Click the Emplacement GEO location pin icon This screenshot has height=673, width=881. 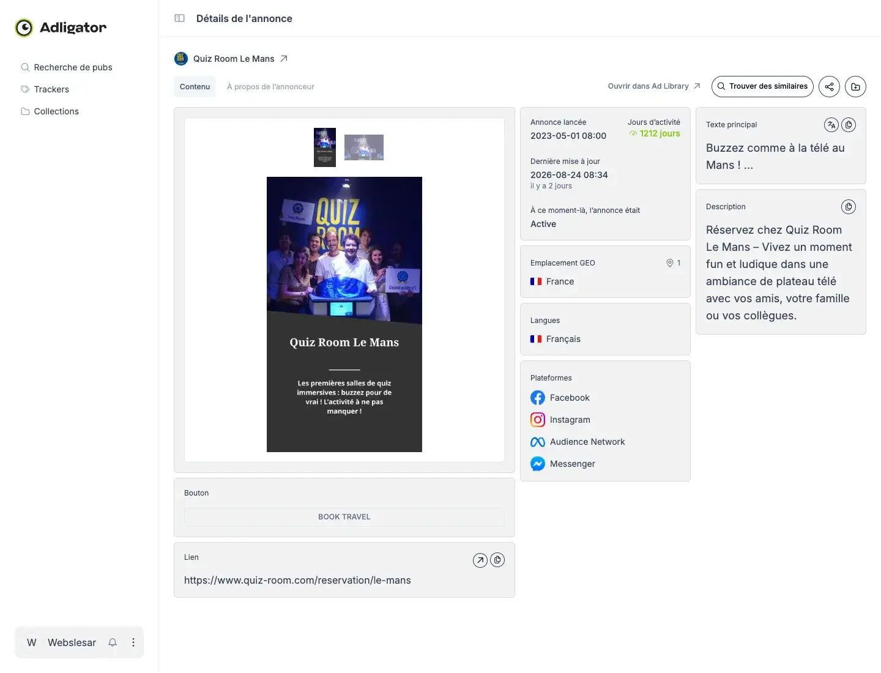tap(670, 263)
